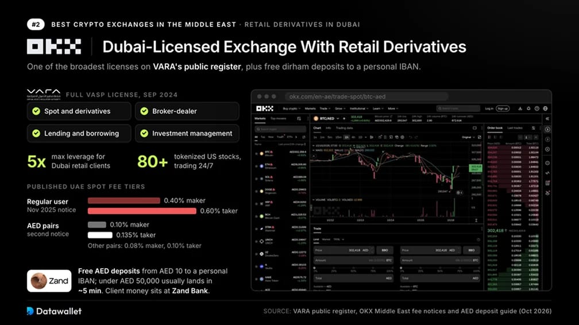Toggle the favorite star on the XRP row
Screen dimensions: 579x325
click(x=256, y=204)
